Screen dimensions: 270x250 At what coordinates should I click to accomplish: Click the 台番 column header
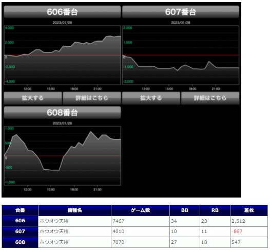(x=20, y=210)
